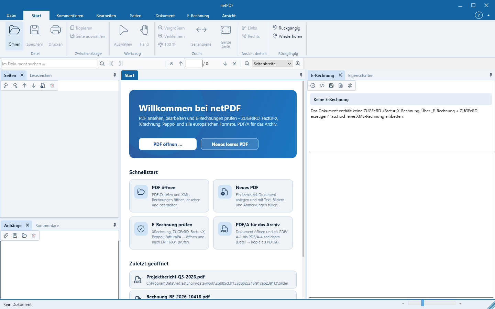Click Wiederholen redo command

click(287, 36)
